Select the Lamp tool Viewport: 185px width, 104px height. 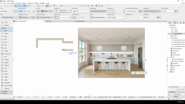pos(6,80)
